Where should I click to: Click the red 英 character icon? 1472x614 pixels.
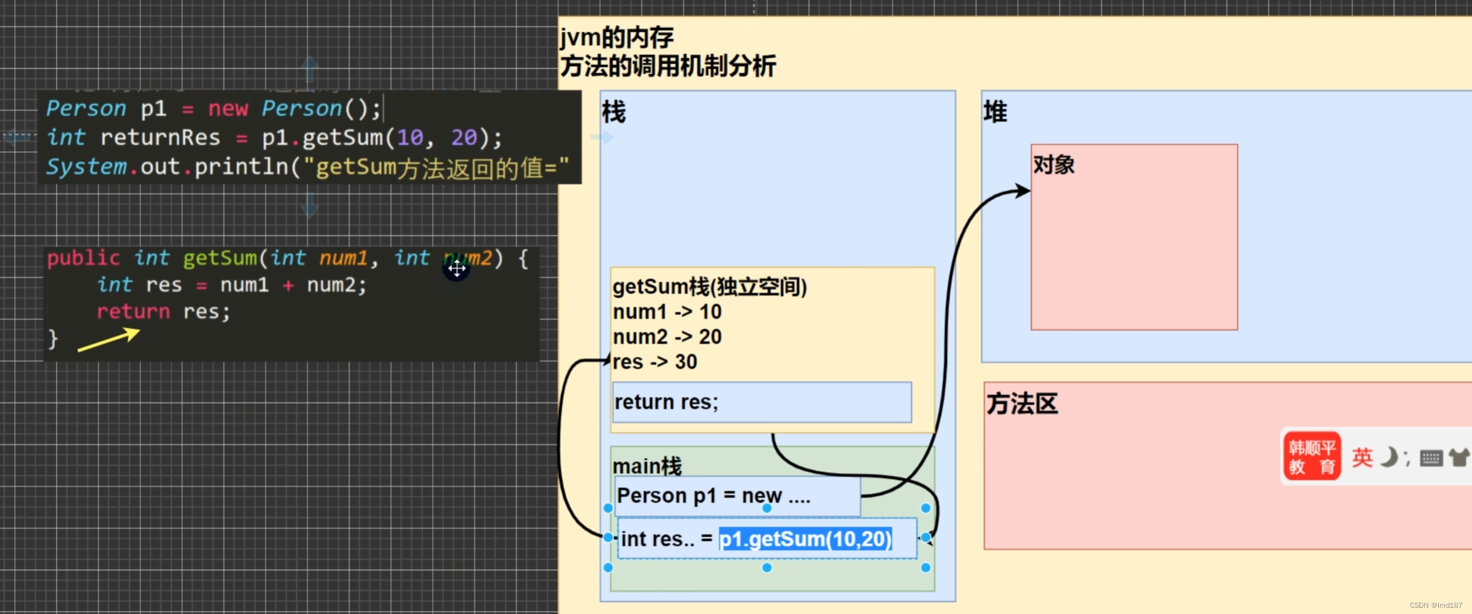(x=1364, y=458)
